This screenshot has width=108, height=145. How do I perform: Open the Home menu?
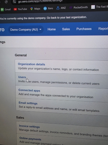[x=52, y=29]
